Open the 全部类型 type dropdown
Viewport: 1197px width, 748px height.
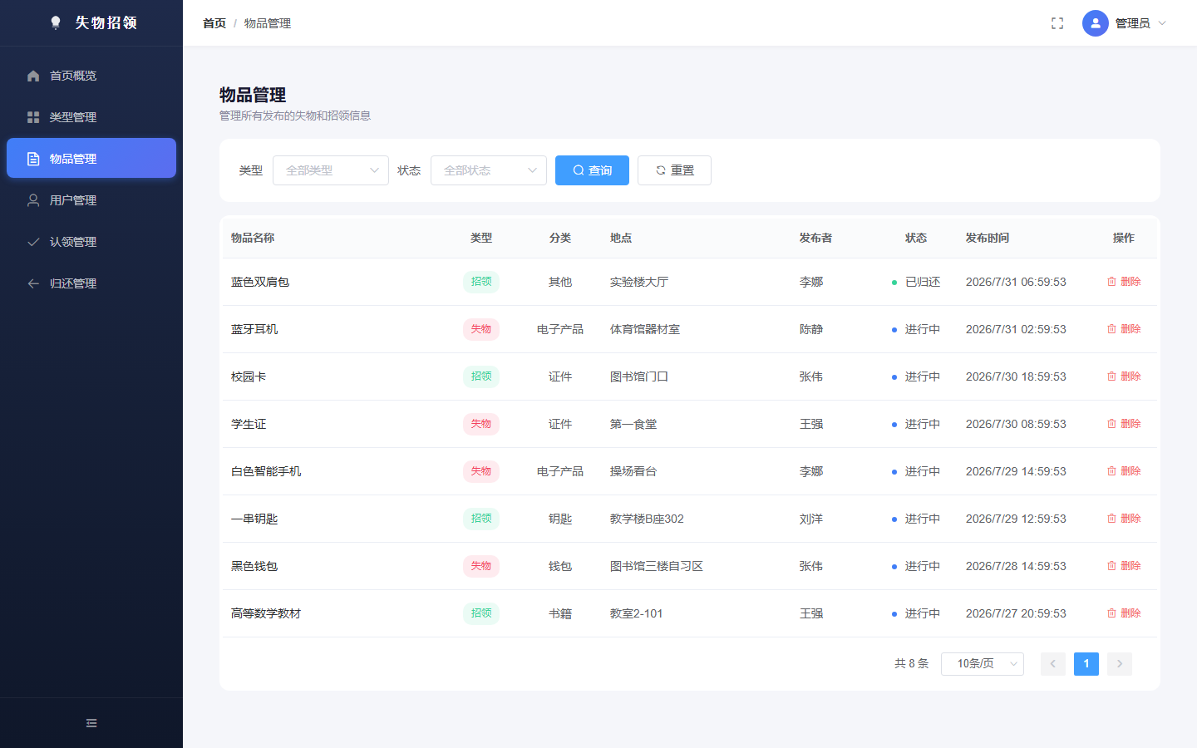pyautogui.click(x=331, y=170)
